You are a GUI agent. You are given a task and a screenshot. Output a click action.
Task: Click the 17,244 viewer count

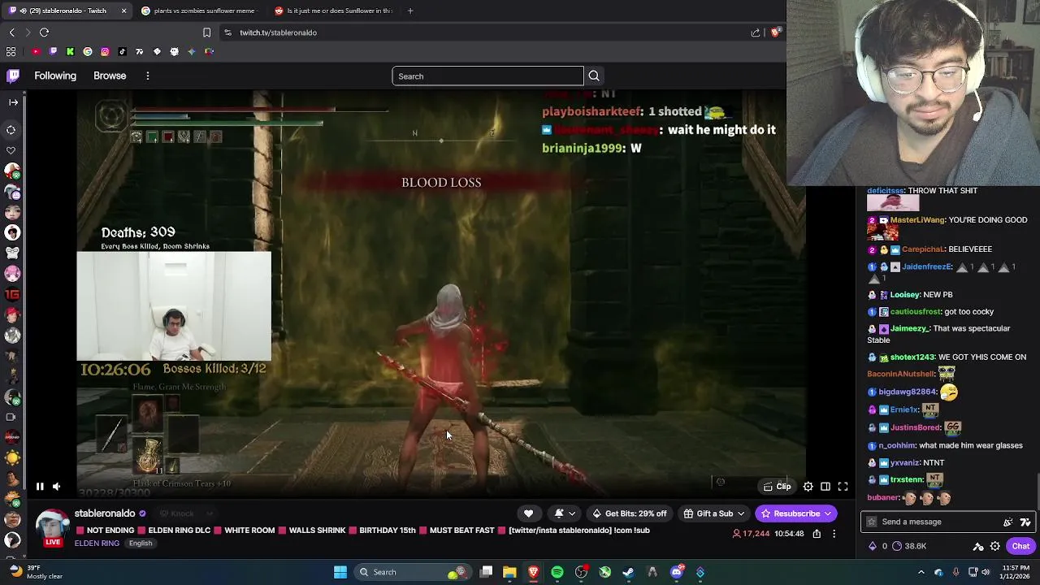click(751, 534)
